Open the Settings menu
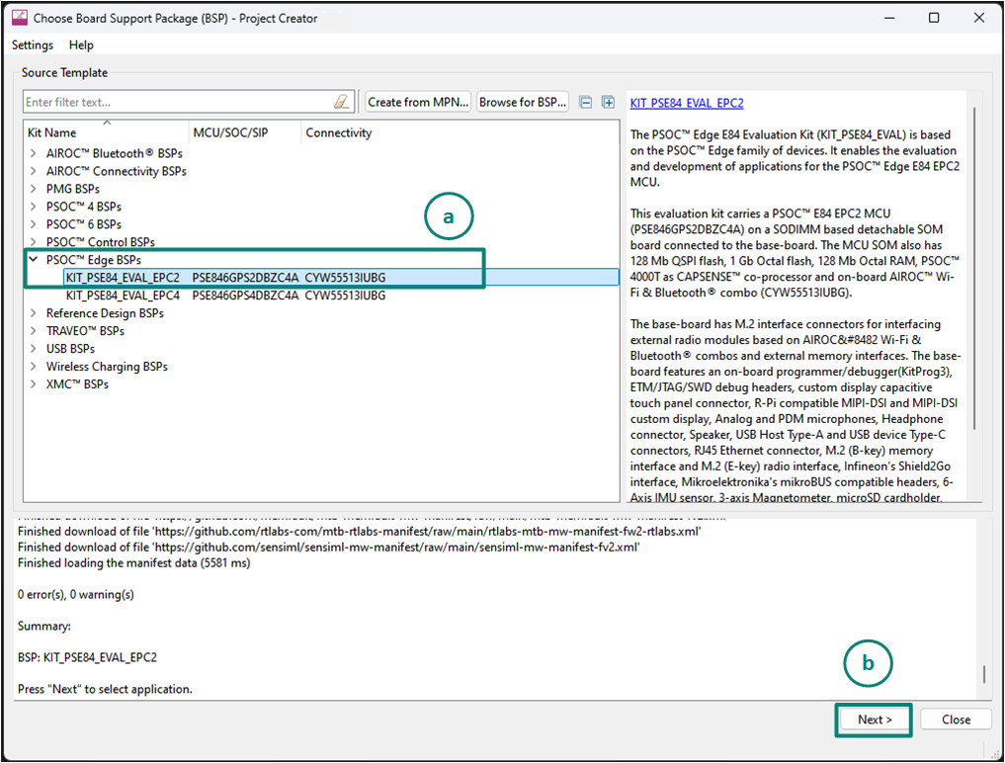 point(33,44)
